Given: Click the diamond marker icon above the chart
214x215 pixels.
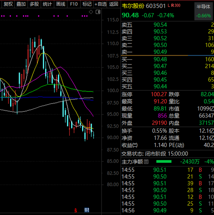Looking at the screenshot, I should (91, 12).
